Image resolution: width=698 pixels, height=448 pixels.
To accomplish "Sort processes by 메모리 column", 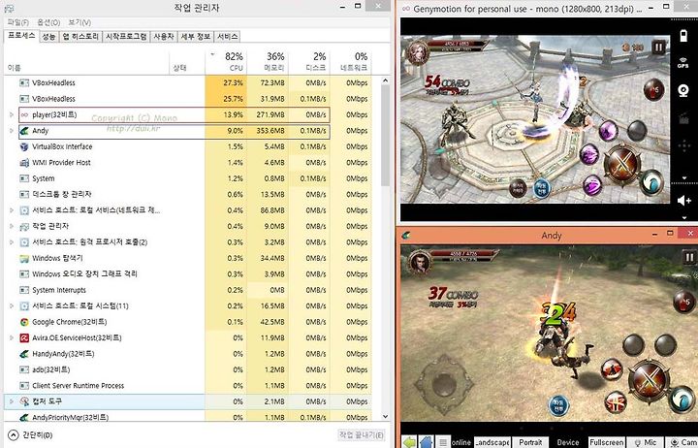I will click(268, 62).
